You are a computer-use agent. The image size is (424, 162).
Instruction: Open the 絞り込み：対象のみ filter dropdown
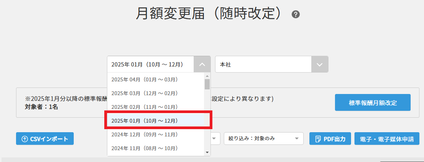point(264,139)
